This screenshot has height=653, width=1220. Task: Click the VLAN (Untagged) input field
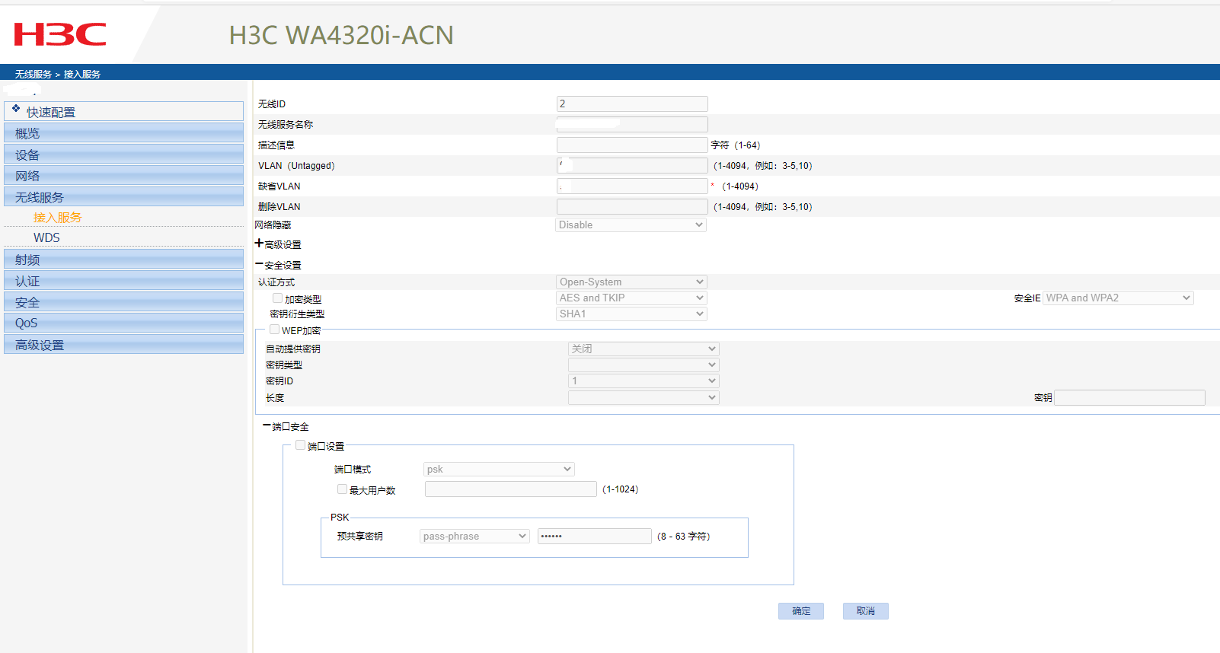coord(632,165)
